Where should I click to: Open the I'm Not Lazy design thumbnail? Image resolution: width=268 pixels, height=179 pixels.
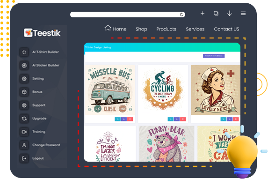coord(110,144)
